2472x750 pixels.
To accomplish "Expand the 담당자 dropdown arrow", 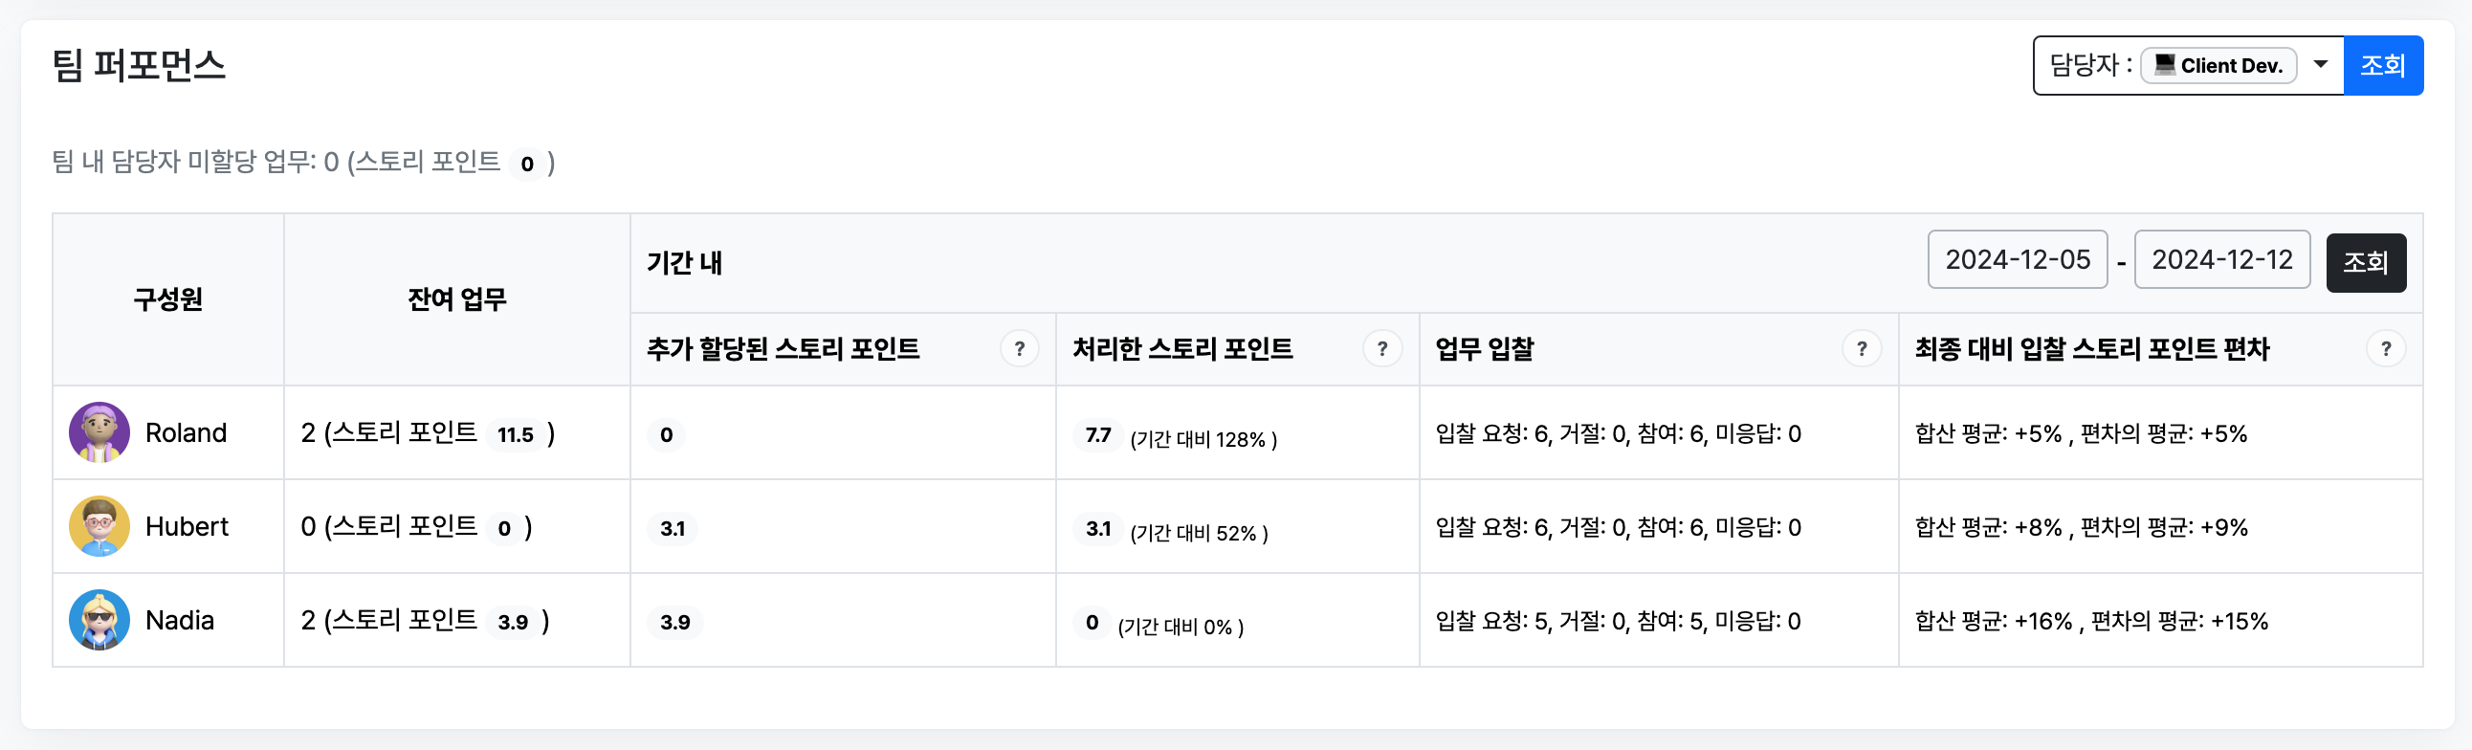I will pos(2321,65).
